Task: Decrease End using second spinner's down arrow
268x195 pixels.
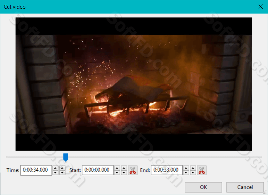Action: click(x=193, y=172)
